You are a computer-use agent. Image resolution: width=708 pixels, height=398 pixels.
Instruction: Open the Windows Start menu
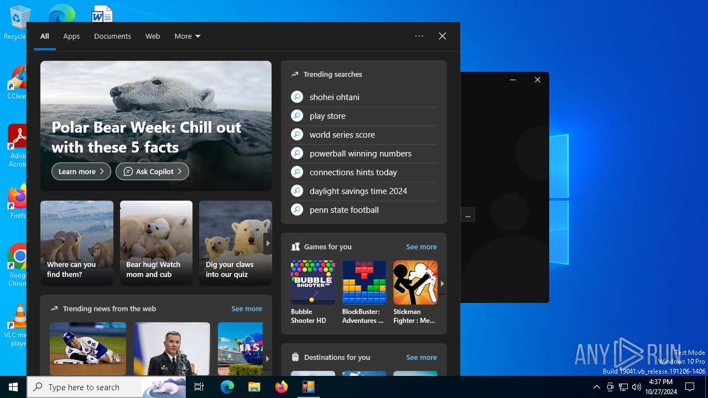pos(13,387)
